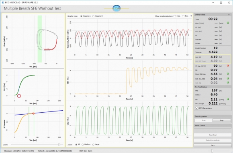233x153 pixels.
Task: Click the Data Acquisition header
Action: tap(213, 116)
